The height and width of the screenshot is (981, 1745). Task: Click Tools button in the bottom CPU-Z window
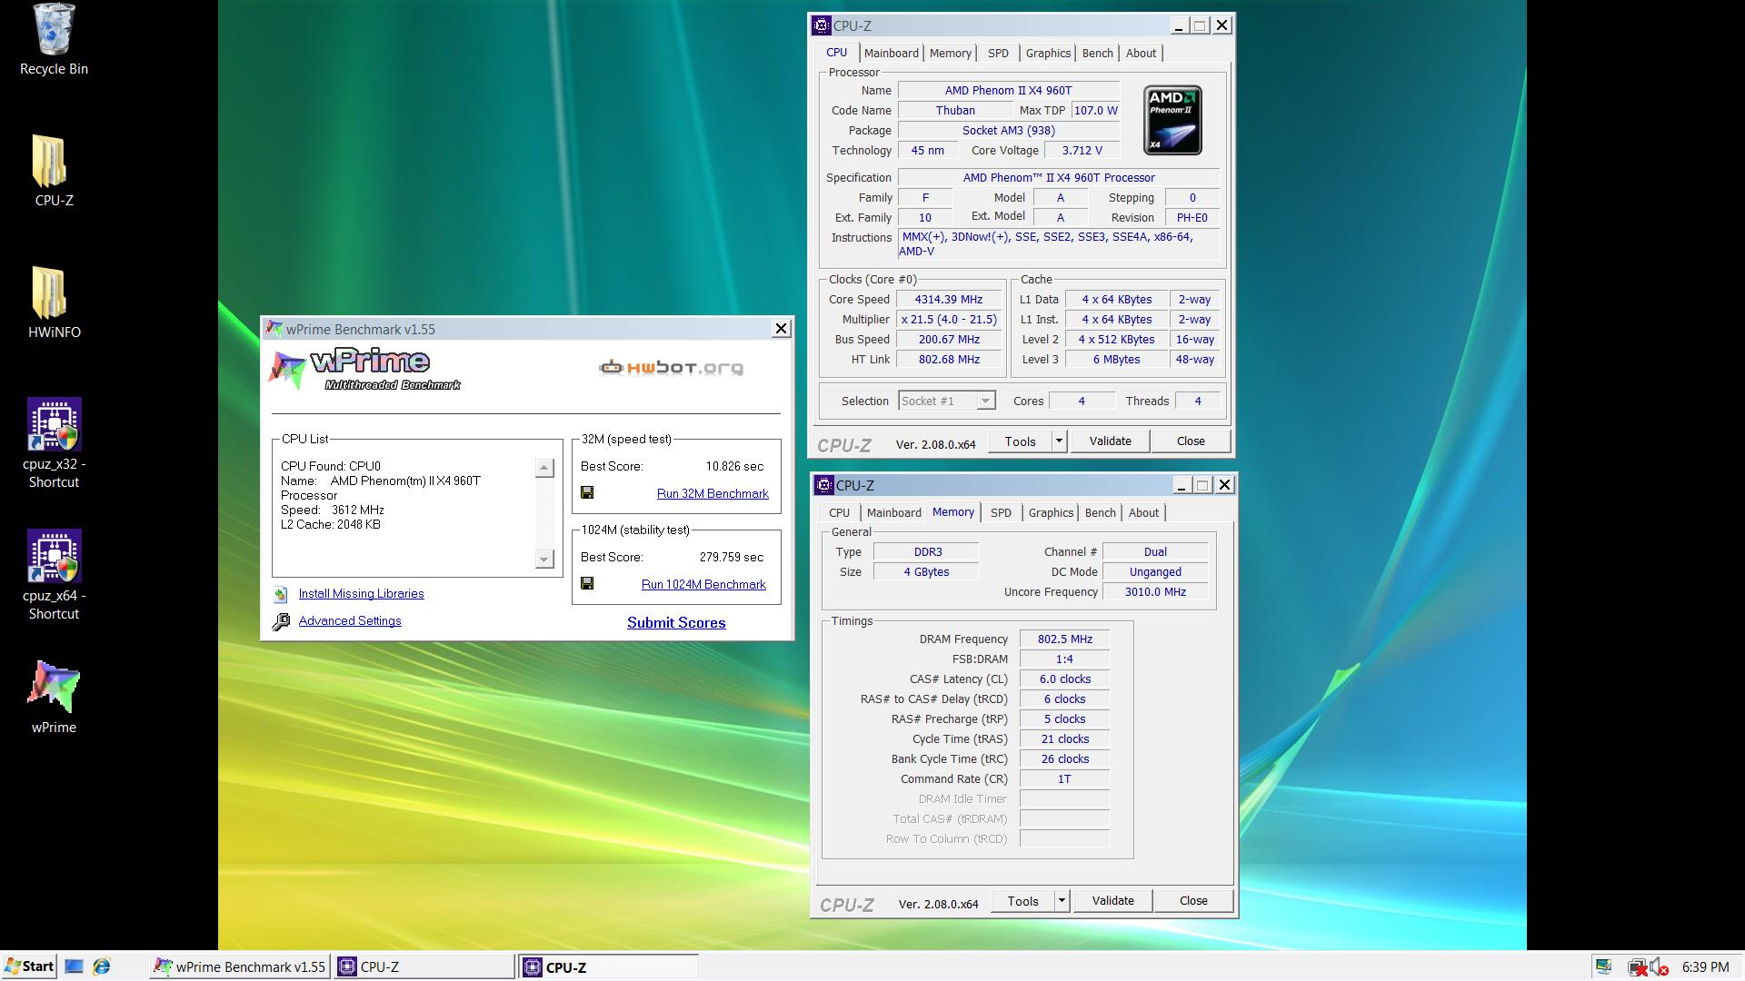coord(1022,901)
